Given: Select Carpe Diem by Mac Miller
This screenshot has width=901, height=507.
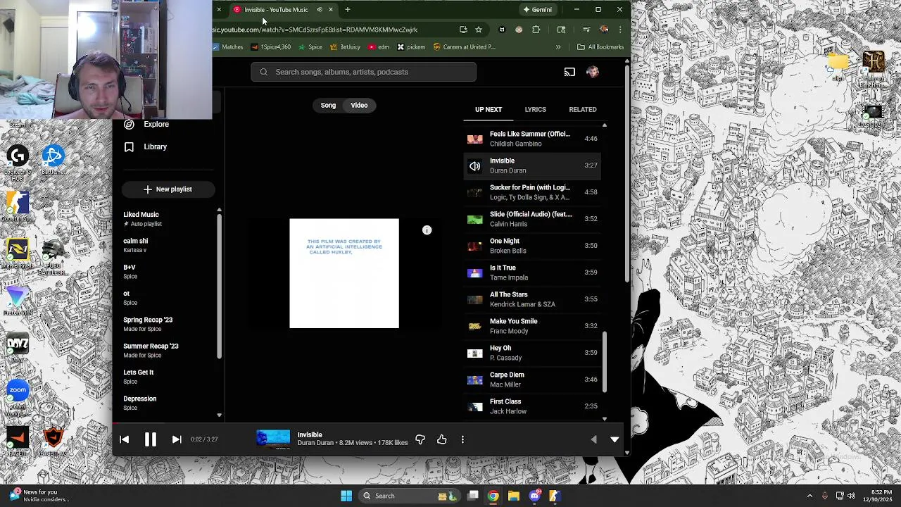Looking at the screenshot, I should pyautogui.click(x=533, y=380).
